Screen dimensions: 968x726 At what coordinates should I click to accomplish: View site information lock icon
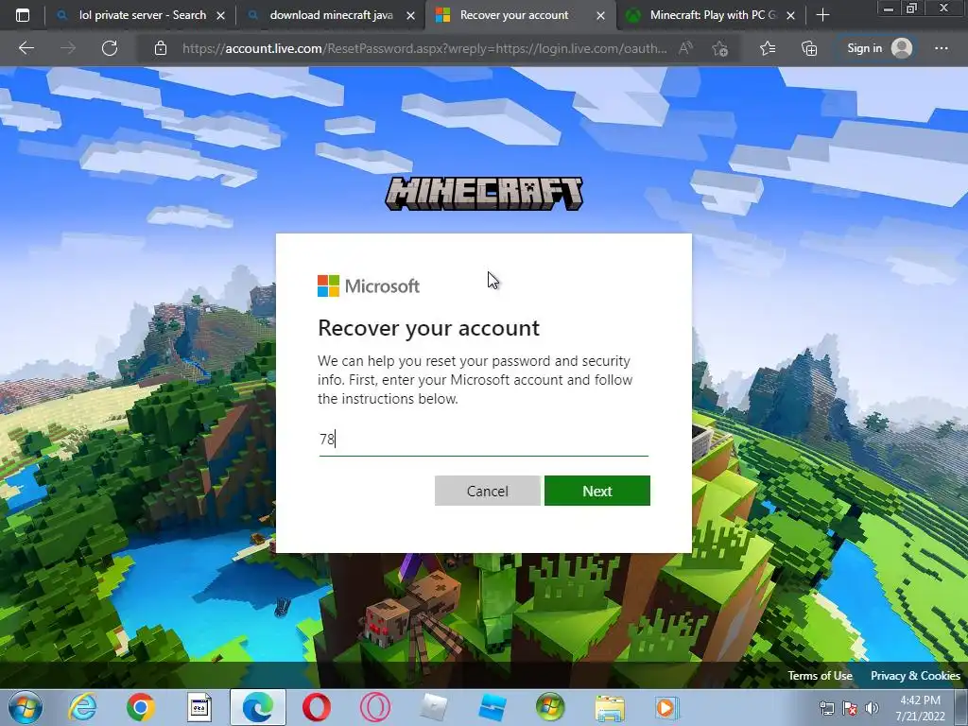point(161,48)
